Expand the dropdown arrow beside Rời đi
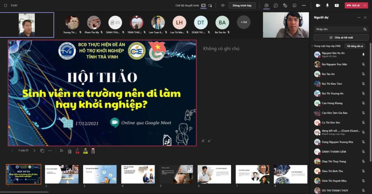372x194 pixels. tap(365, 5)
